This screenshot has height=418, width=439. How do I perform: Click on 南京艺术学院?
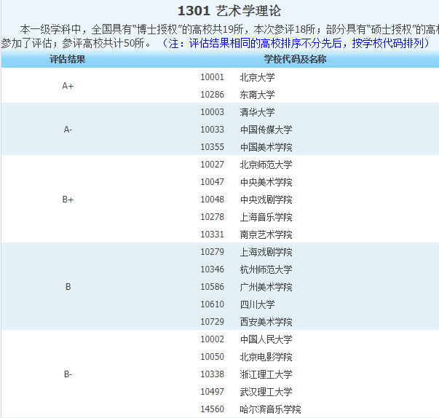[266, 234]
